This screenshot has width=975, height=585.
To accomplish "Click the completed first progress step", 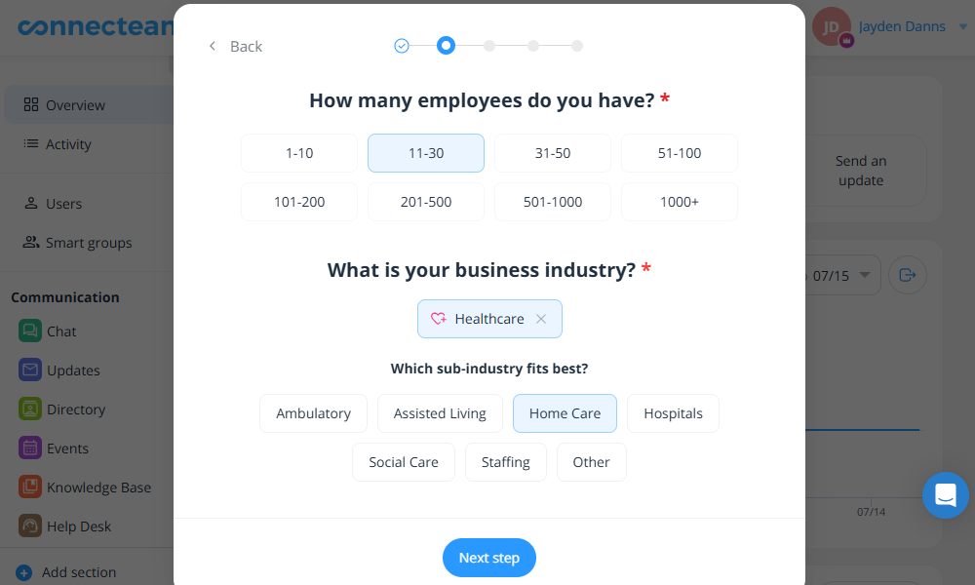I will (402, 46).
